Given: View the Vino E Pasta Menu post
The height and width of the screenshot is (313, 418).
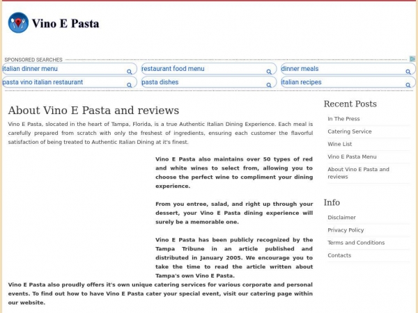Looking at the screenshot, I should tap(352, 156).
